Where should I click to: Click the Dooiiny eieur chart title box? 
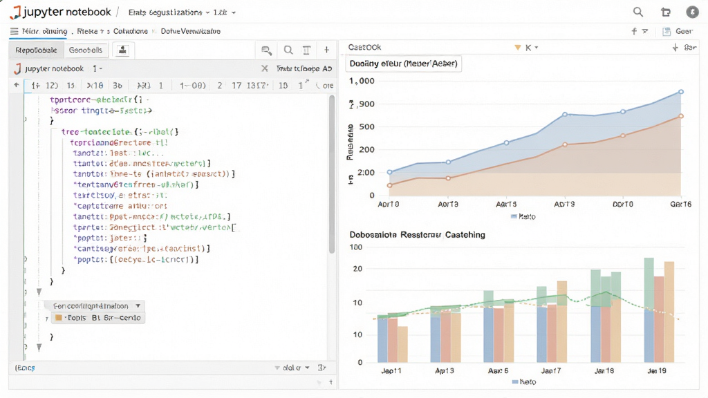coord(404,64)
